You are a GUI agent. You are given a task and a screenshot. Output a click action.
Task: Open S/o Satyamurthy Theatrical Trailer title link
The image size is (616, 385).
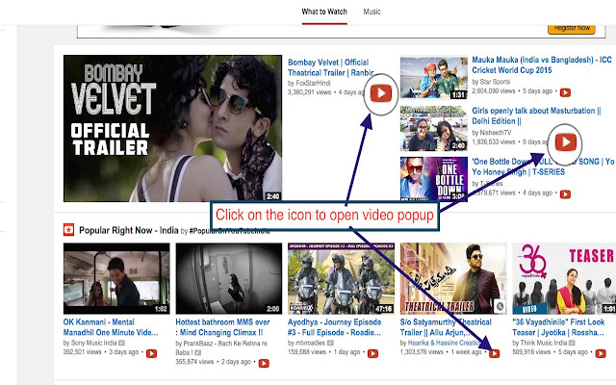pos(446,327)
